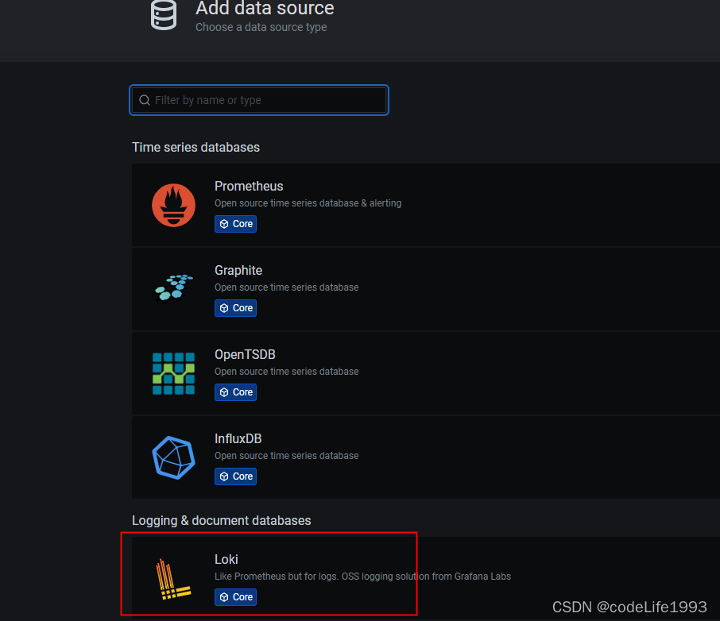
Task: Select the OpenTSDB data source title
Action: tap(245, 354)
